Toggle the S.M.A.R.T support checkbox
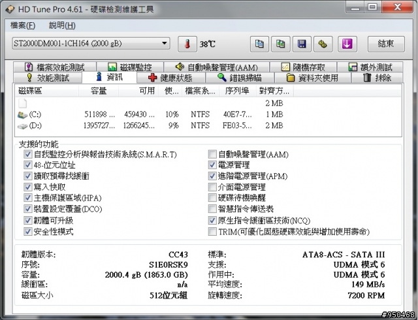Viewport: 418px width, 320px height. tap(27, 154)
